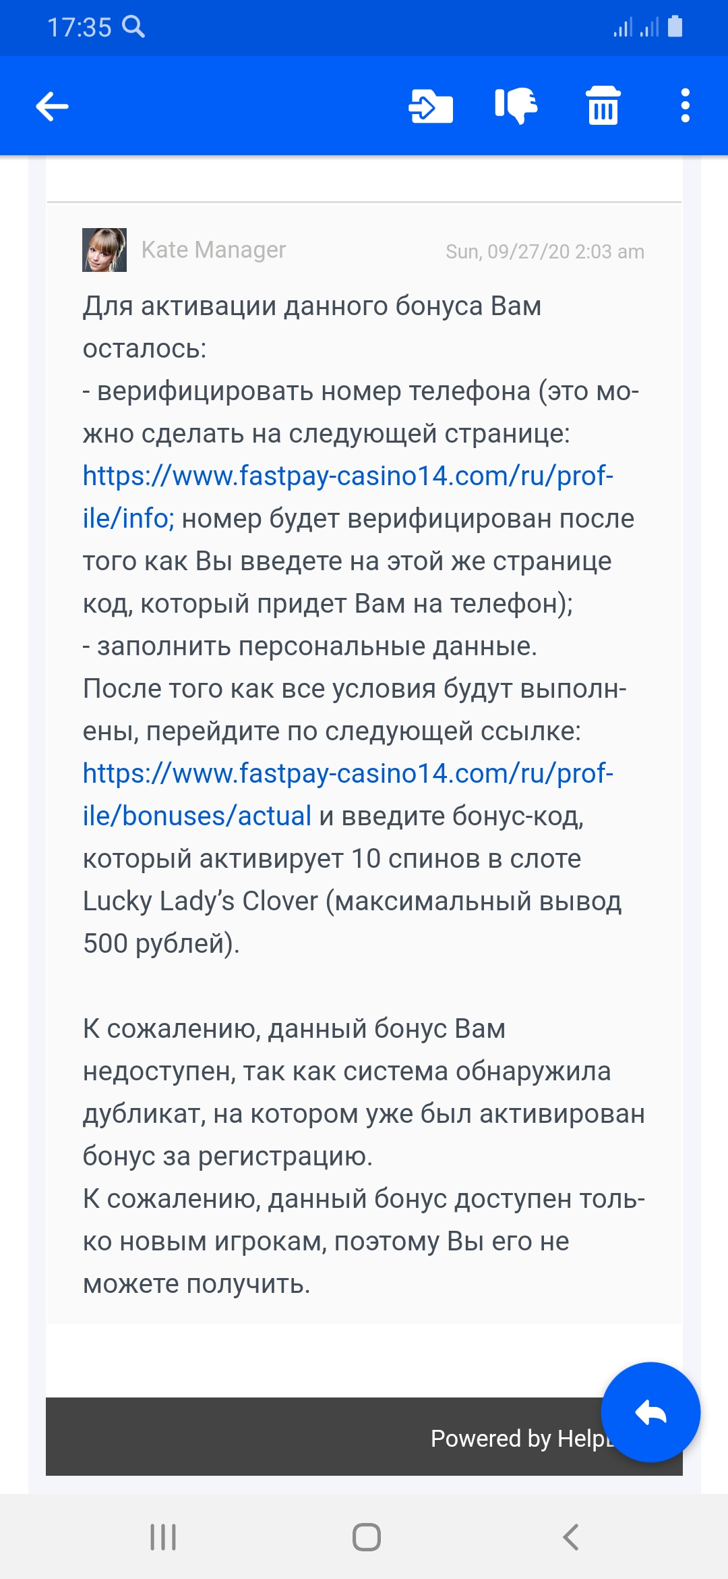Tap the signal strength indicator
The width and height of the screenshot is (728, 1579).
(x=636, y=27)
